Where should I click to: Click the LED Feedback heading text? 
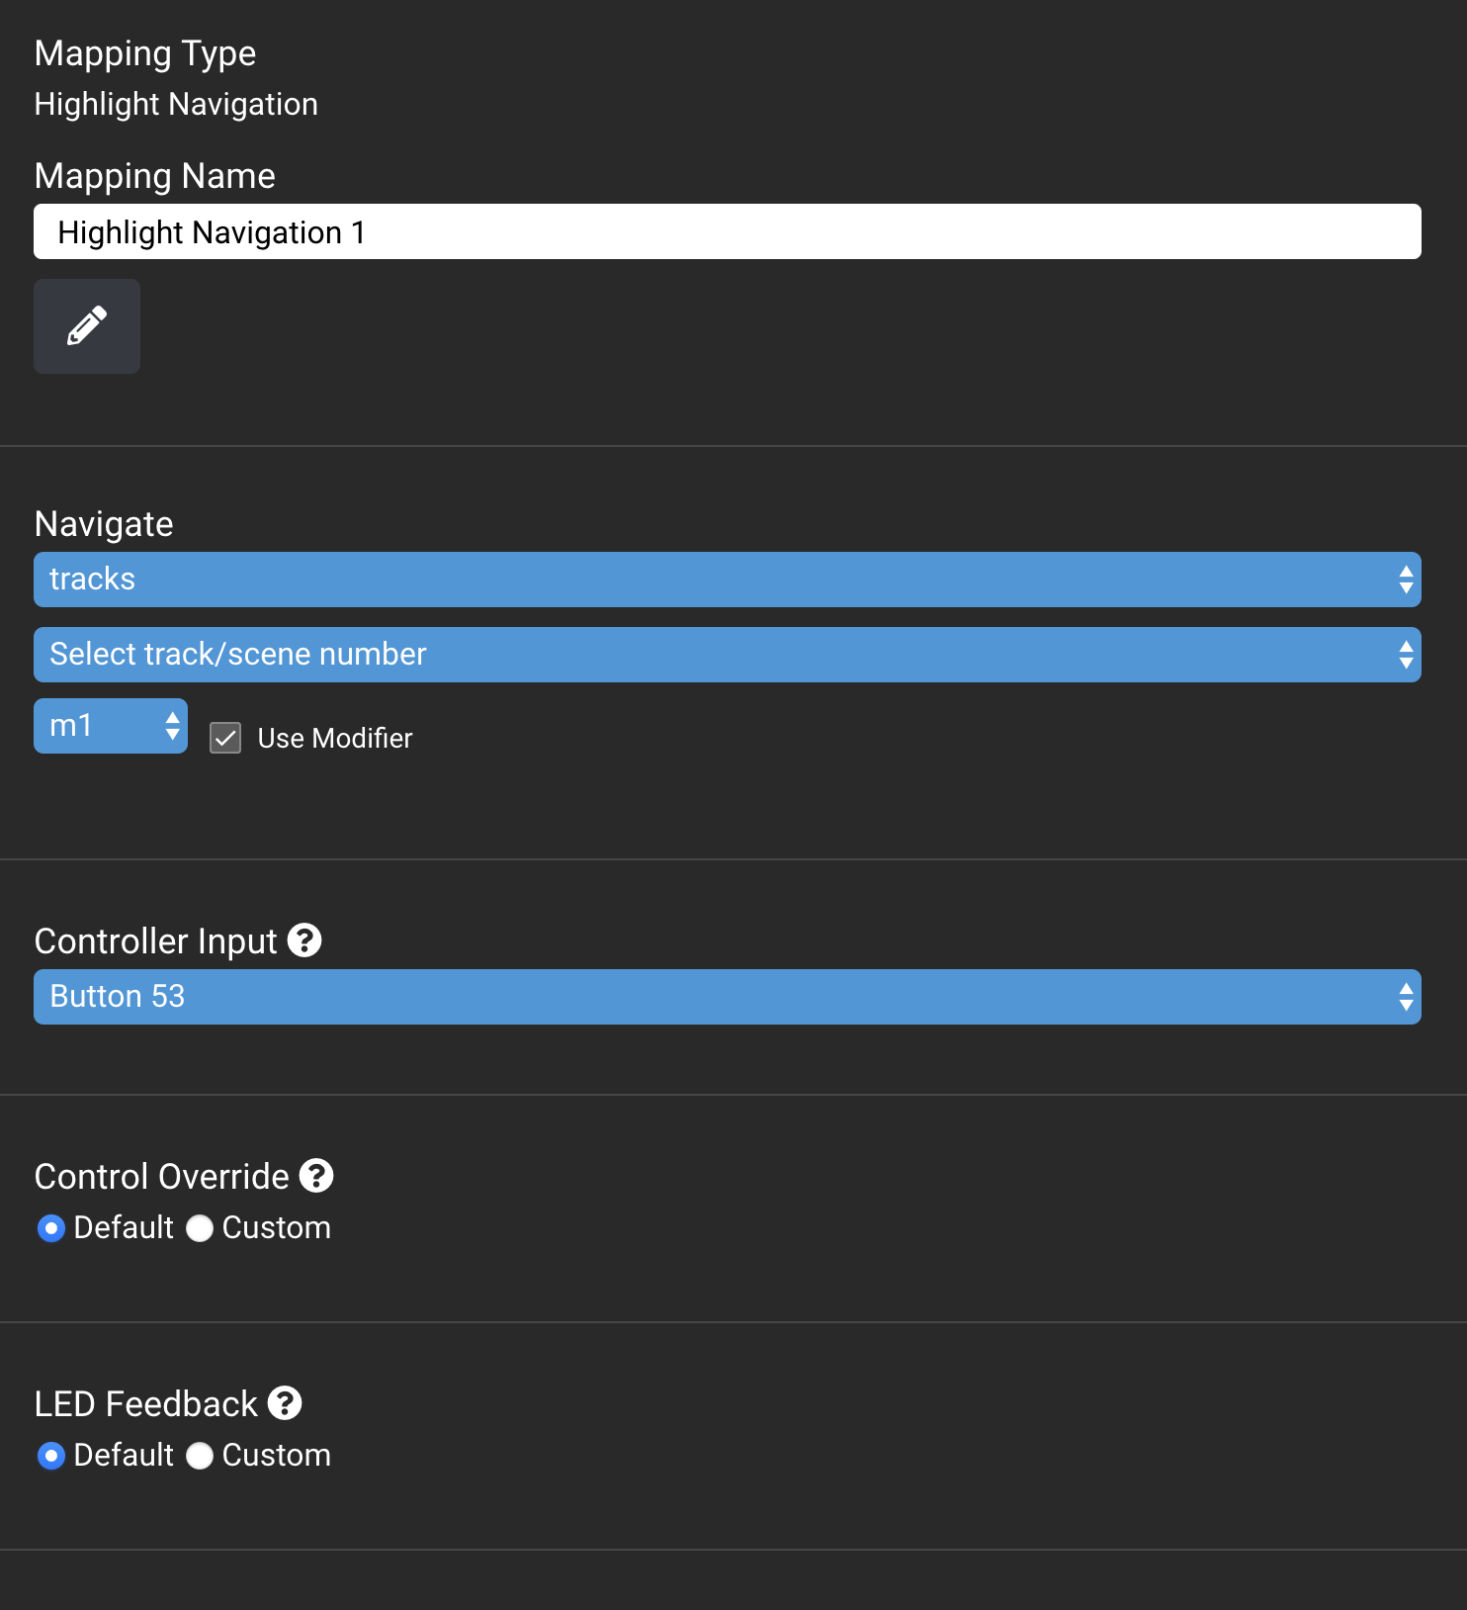[x=146, y=1404]
